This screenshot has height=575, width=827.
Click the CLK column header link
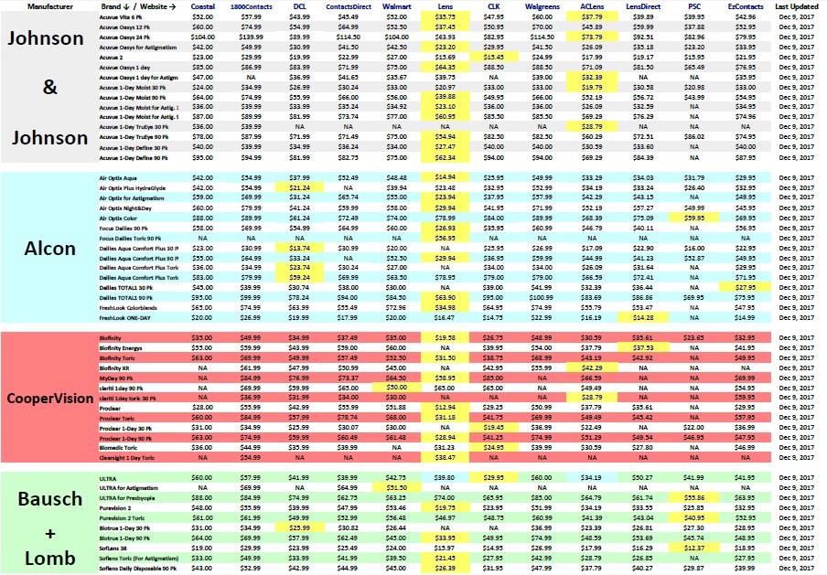click(x=494, y=6)
